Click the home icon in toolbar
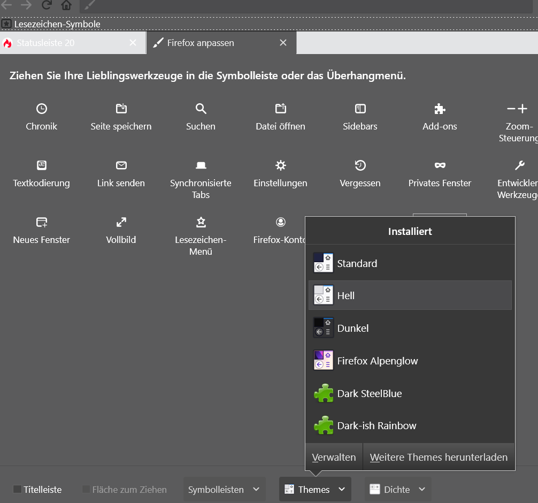 (x=66, y=6)
